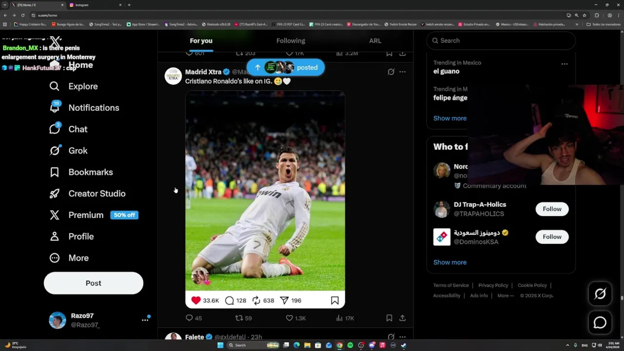The height and width of the screenshot is (351, 624).
Task: Open floating Grok button
Action: [x=600, y=293]
